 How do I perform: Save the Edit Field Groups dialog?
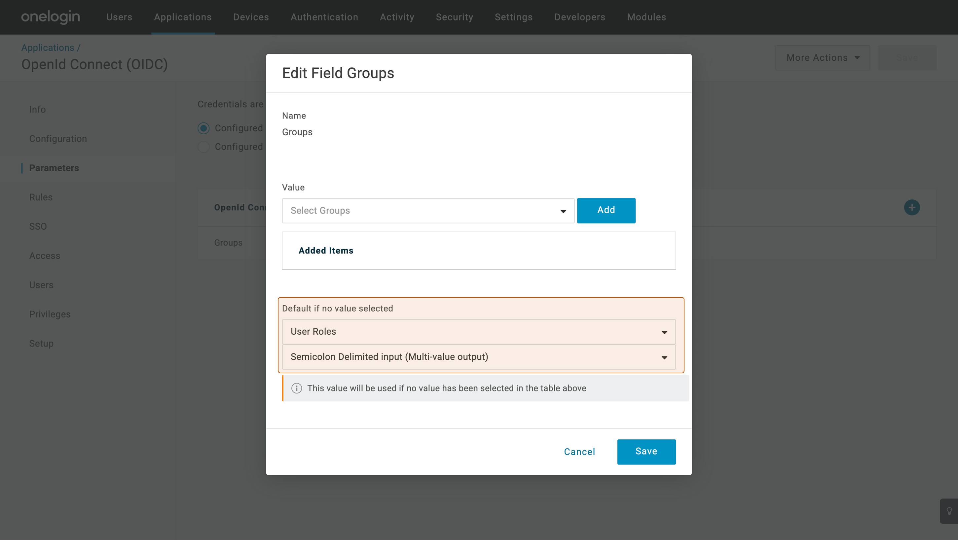tap(646, 452)
